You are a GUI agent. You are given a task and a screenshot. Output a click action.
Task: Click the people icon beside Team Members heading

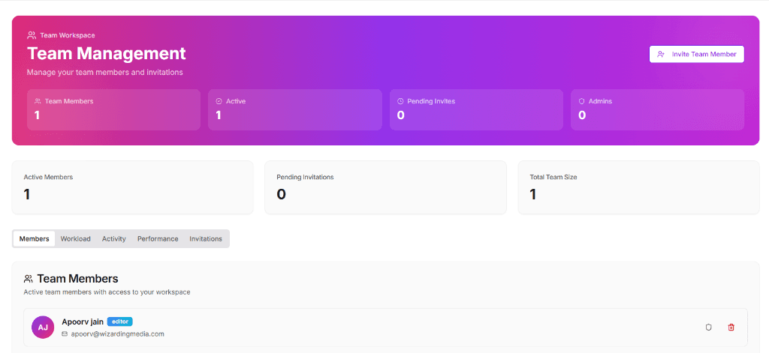click(29, 279)
